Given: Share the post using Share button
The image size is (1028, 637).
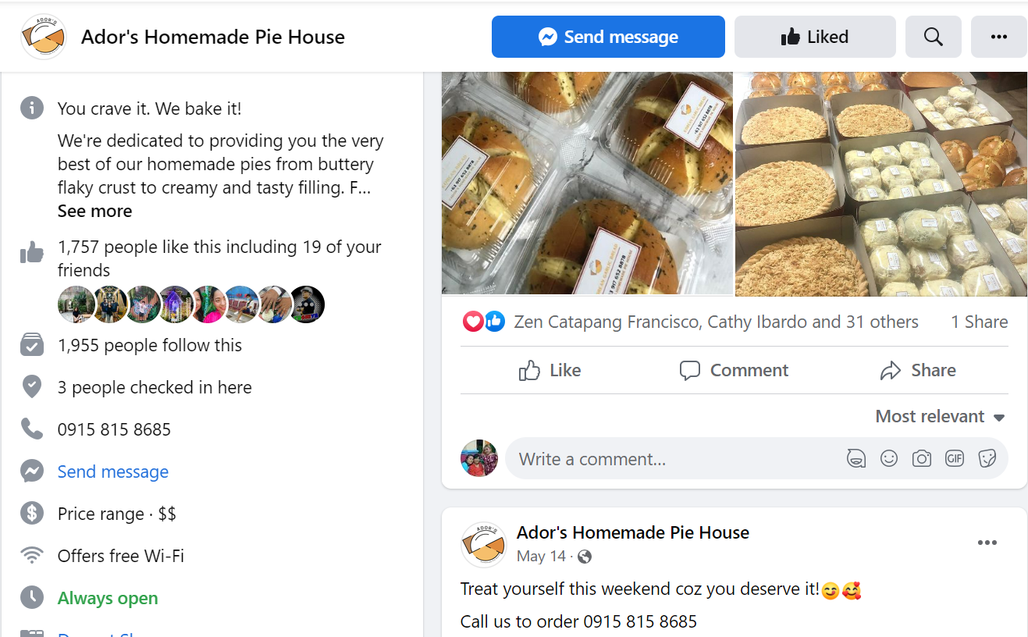Looking at the screenshot, I should pos(918,370).
